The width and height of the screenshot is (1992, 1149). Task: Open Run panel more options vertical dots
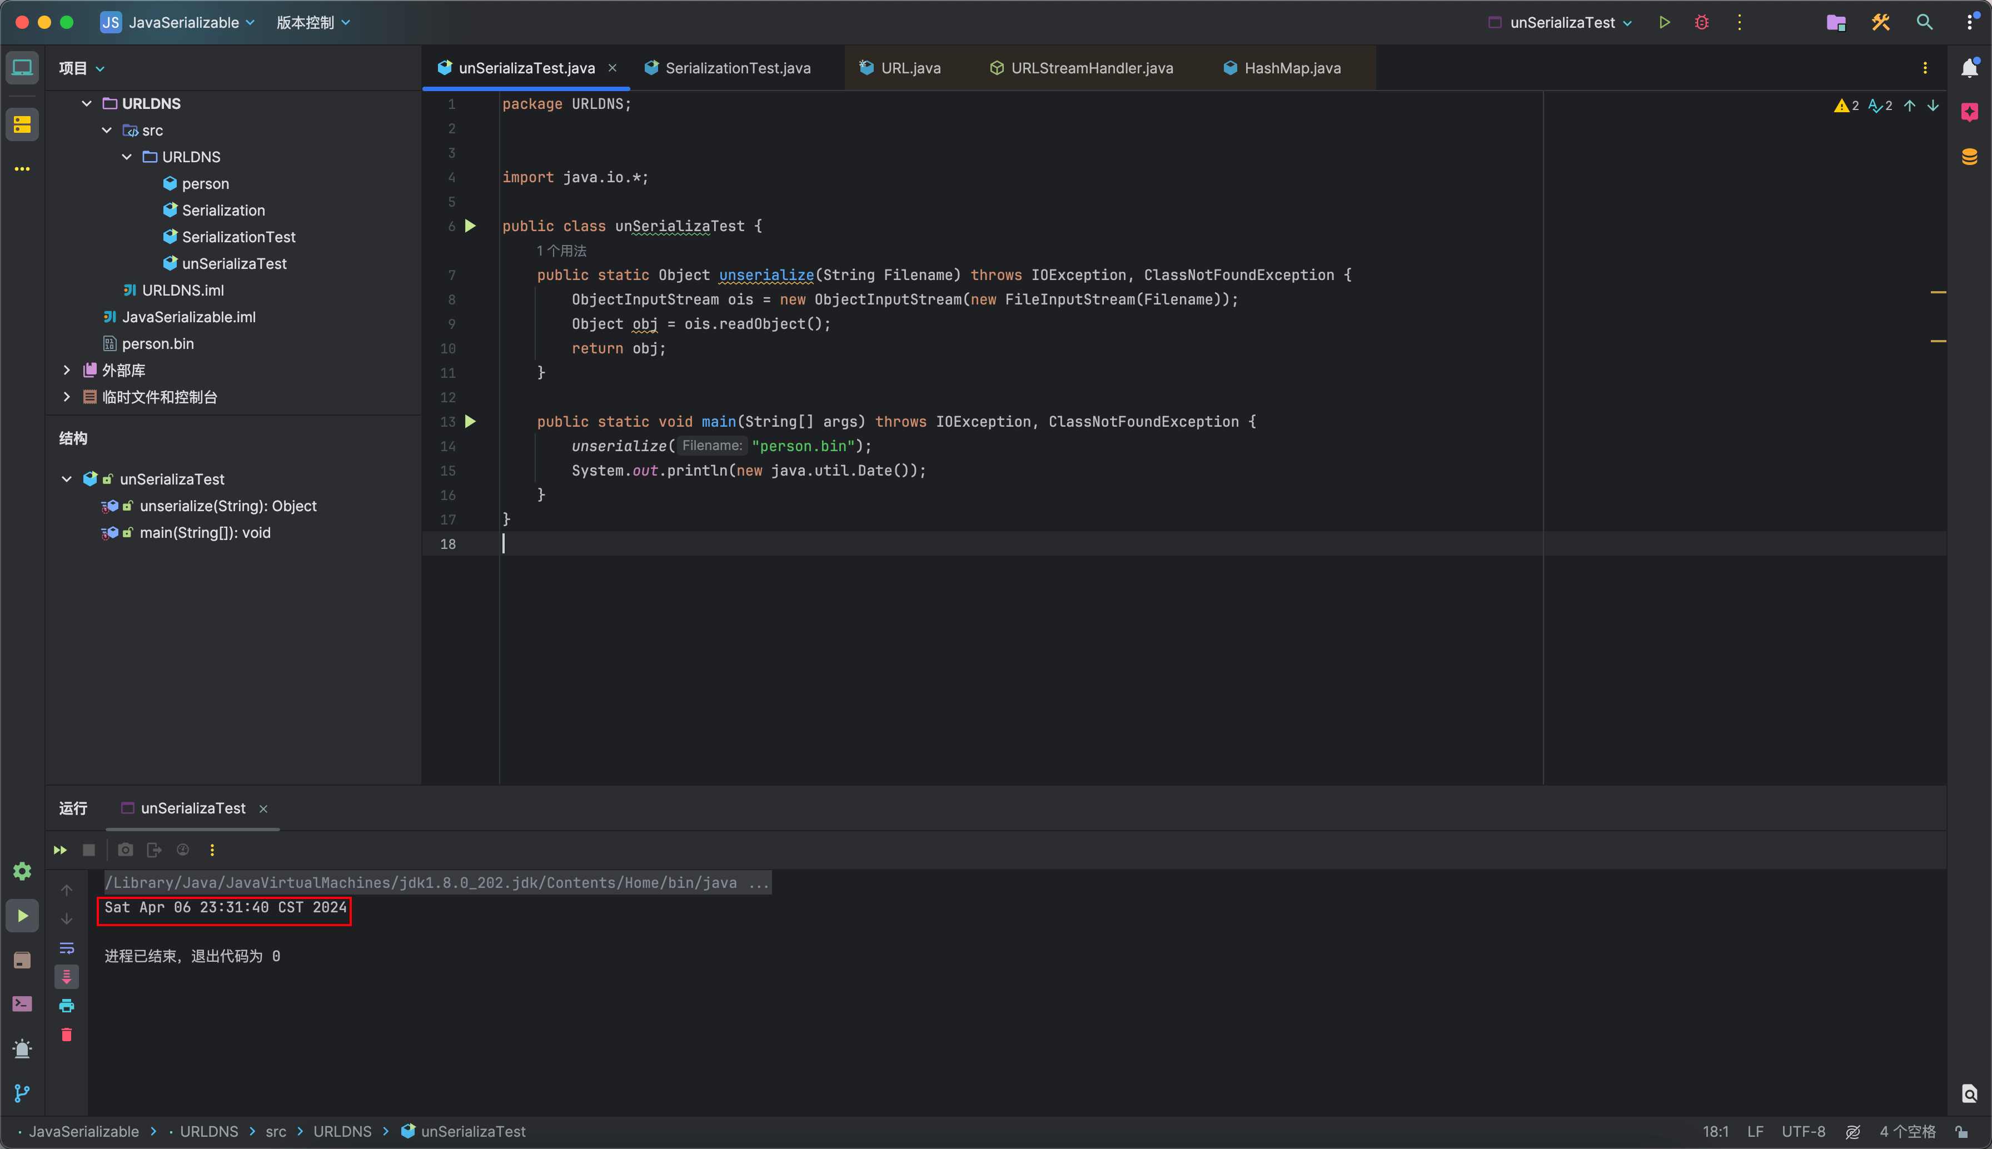pyautogui.click(x=212, y=850)
